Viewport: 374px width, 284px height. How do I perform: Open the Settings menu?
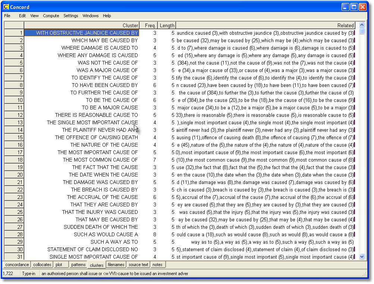[x=71, y=16]
